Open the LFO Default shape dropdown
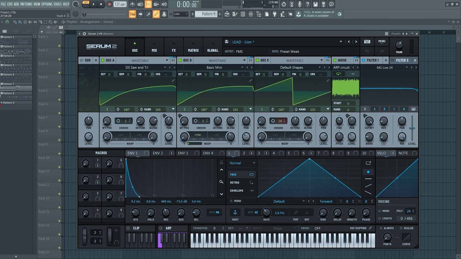 [x=304, y=201]
